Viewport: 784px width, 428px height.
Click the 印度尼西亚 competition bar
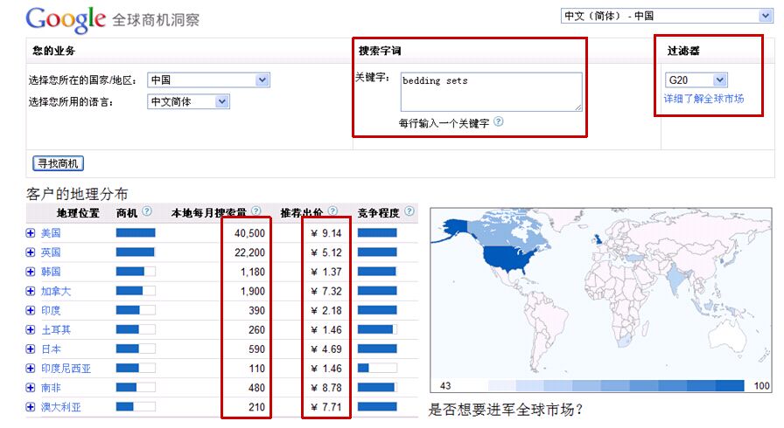pyautogui.click(x=377, y=368)
